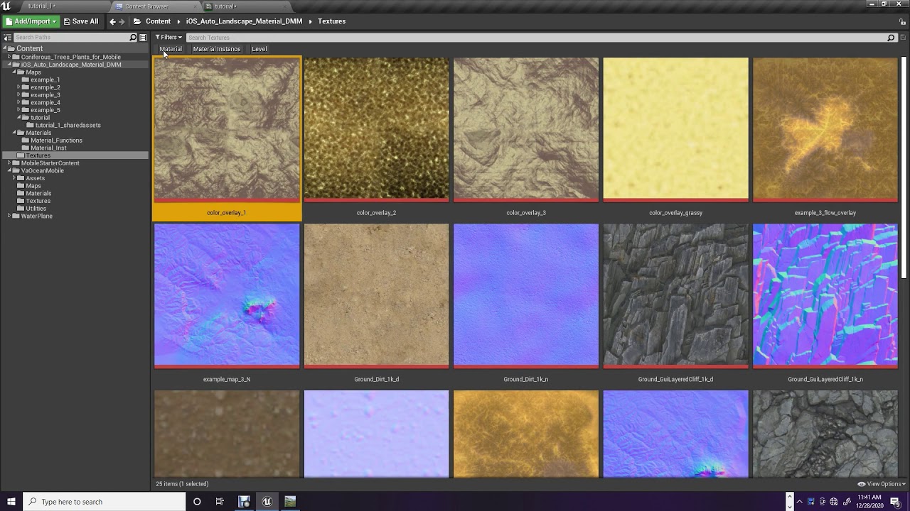Click the network globe tray icon
Screen dimensions: 910x511
click(834, 502)
